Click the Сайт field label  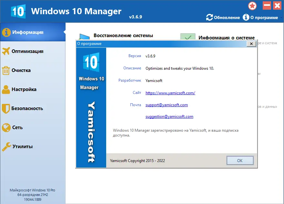(137, 93)
